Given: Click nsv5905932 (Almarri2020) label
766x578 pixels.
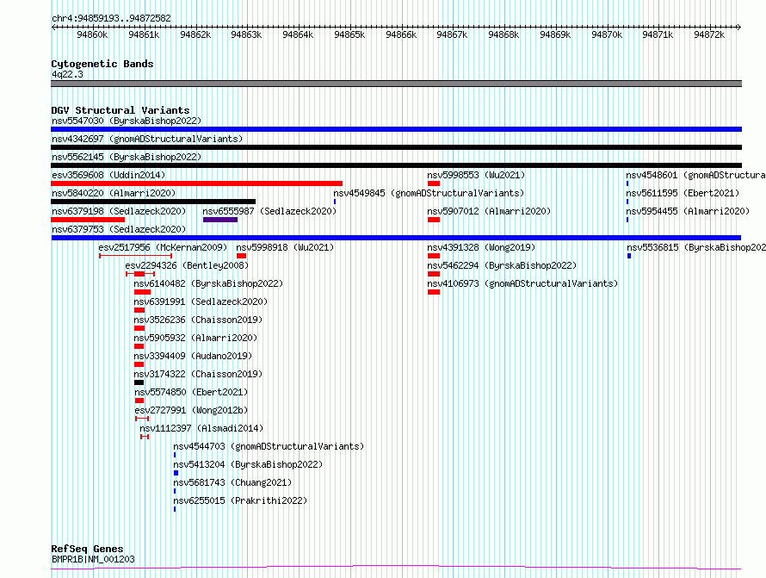Looking at the screenshot, I should [195, 338].
